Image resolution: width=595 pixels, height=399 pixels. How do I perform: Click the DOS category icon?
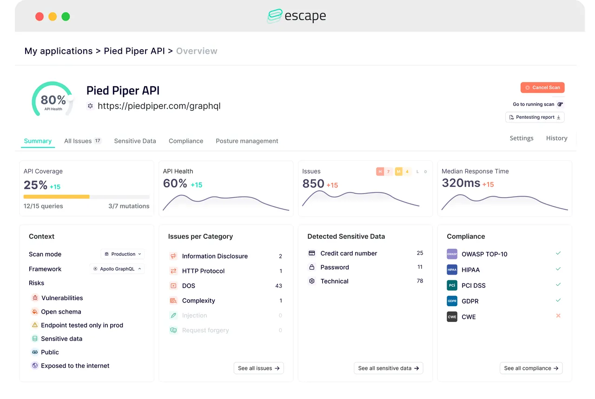pos(173,286)
